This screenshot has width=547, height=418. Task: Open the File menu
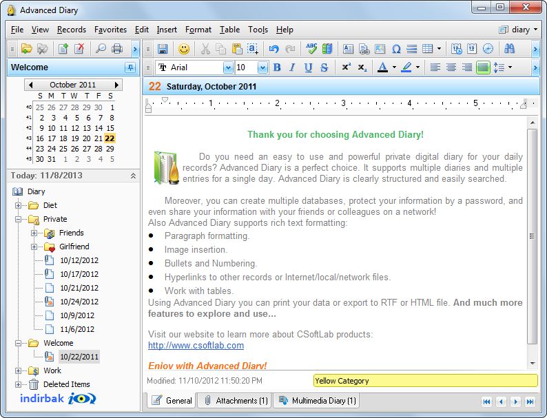pos(17,30)
